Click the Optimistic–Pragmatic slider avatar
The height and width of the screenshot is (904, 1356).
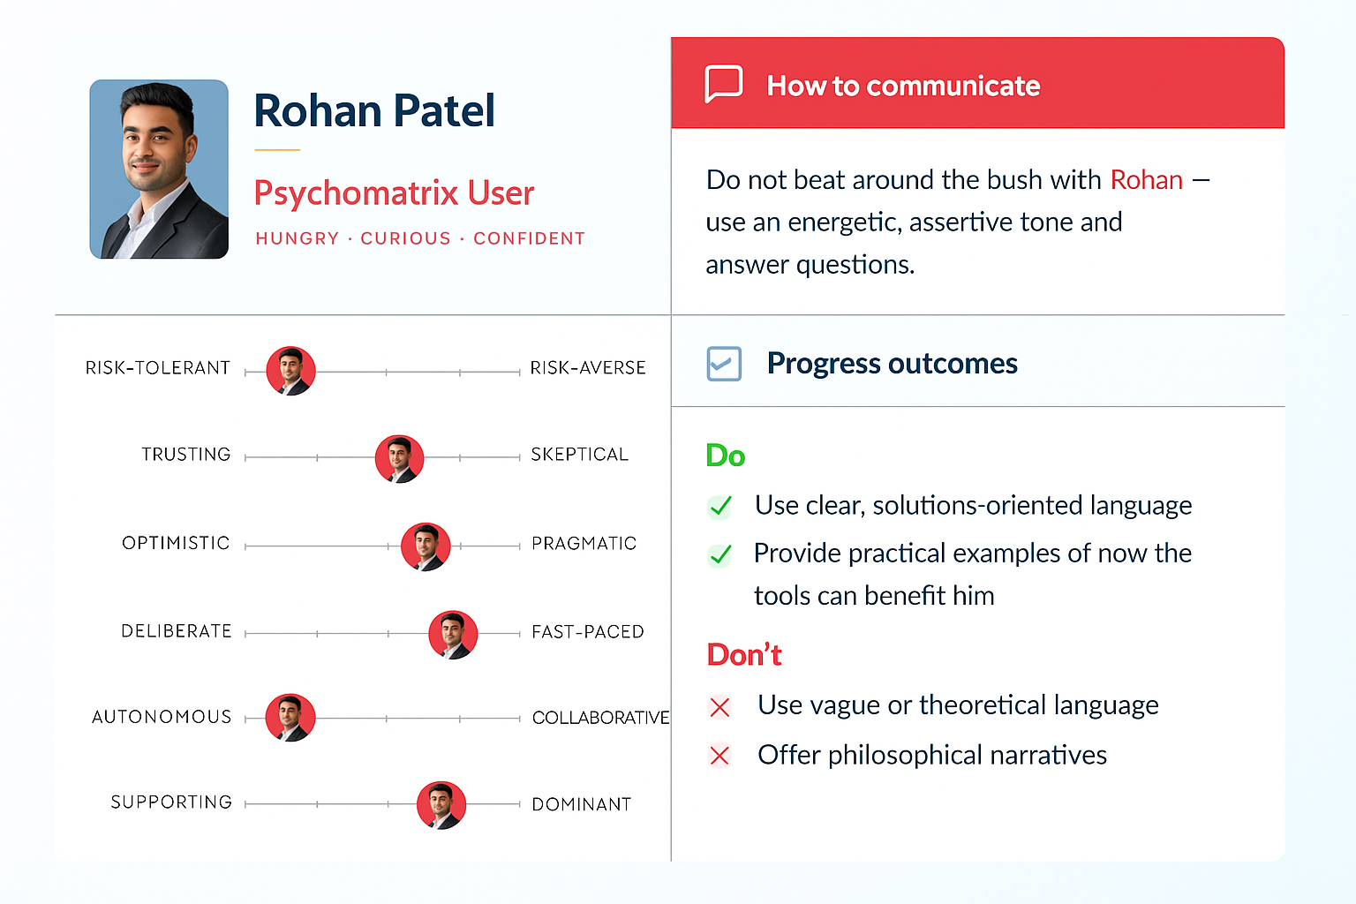[x=426, y=546]
